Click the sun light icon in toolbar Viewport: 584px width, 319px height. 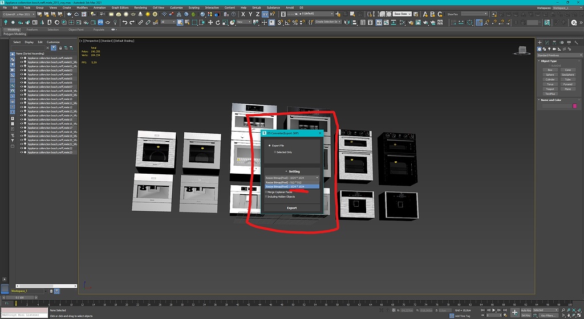coord(148,14)
